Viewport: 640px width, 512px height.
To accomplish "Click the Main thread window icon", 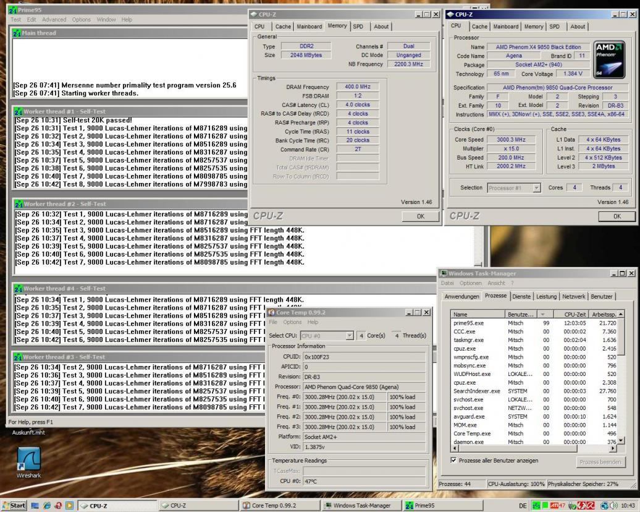I will pyautogui.click(x=17, y=33).
